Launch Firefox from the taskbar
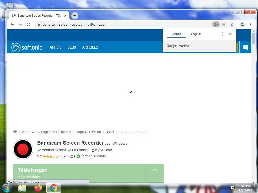This screenshot has width=258, height=193. [38, 188]
